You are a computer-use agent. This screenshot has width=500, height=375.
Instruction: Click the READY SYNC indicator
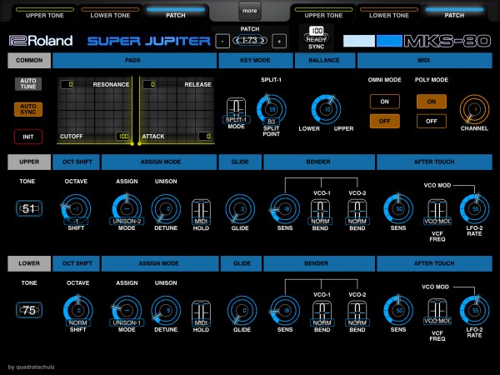click(x=317, y=38)
